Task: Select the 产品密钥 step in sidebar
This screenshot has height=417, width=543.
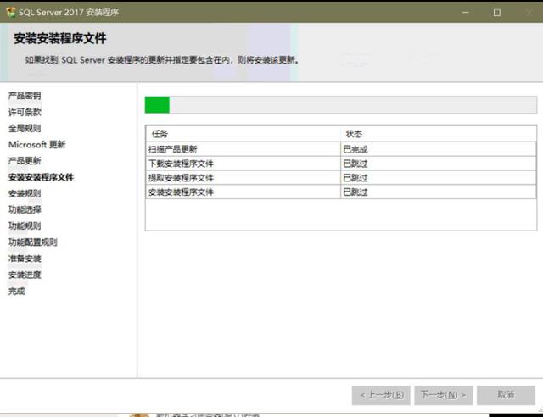Action: click(x=25, y=96)
